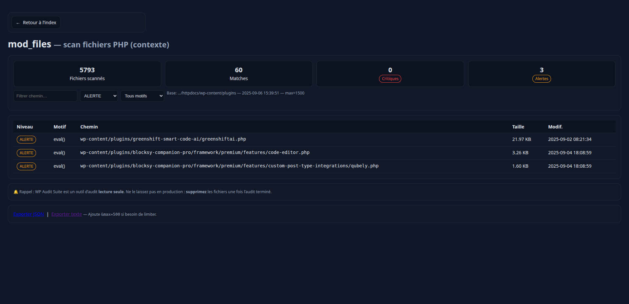Click the ALERTE badge on the greenshiftai.php row
The image size is (629, 304).
coord(26,140)
